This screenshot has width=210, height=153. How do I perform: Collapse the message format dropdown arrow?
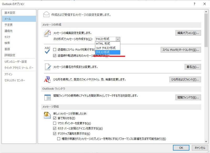click(x=118, y=39)
